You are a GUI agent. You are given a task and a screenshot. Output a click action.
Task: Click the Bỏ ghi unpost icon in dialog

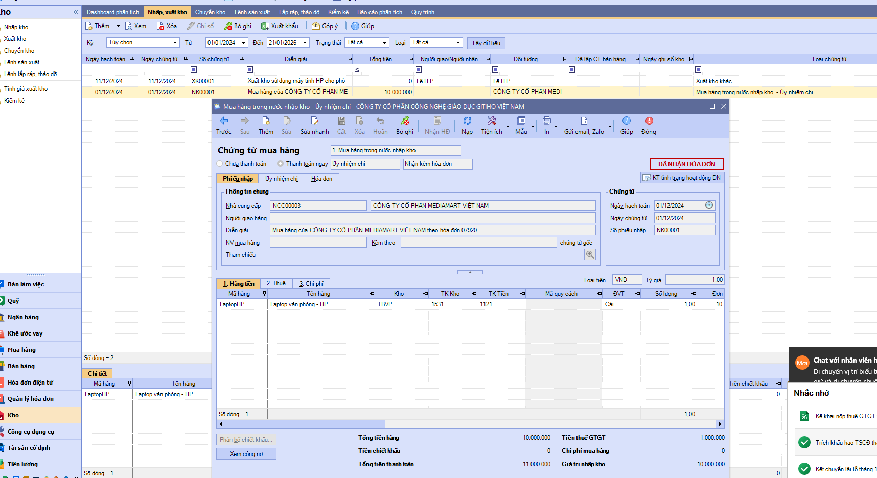pos(405,121)
